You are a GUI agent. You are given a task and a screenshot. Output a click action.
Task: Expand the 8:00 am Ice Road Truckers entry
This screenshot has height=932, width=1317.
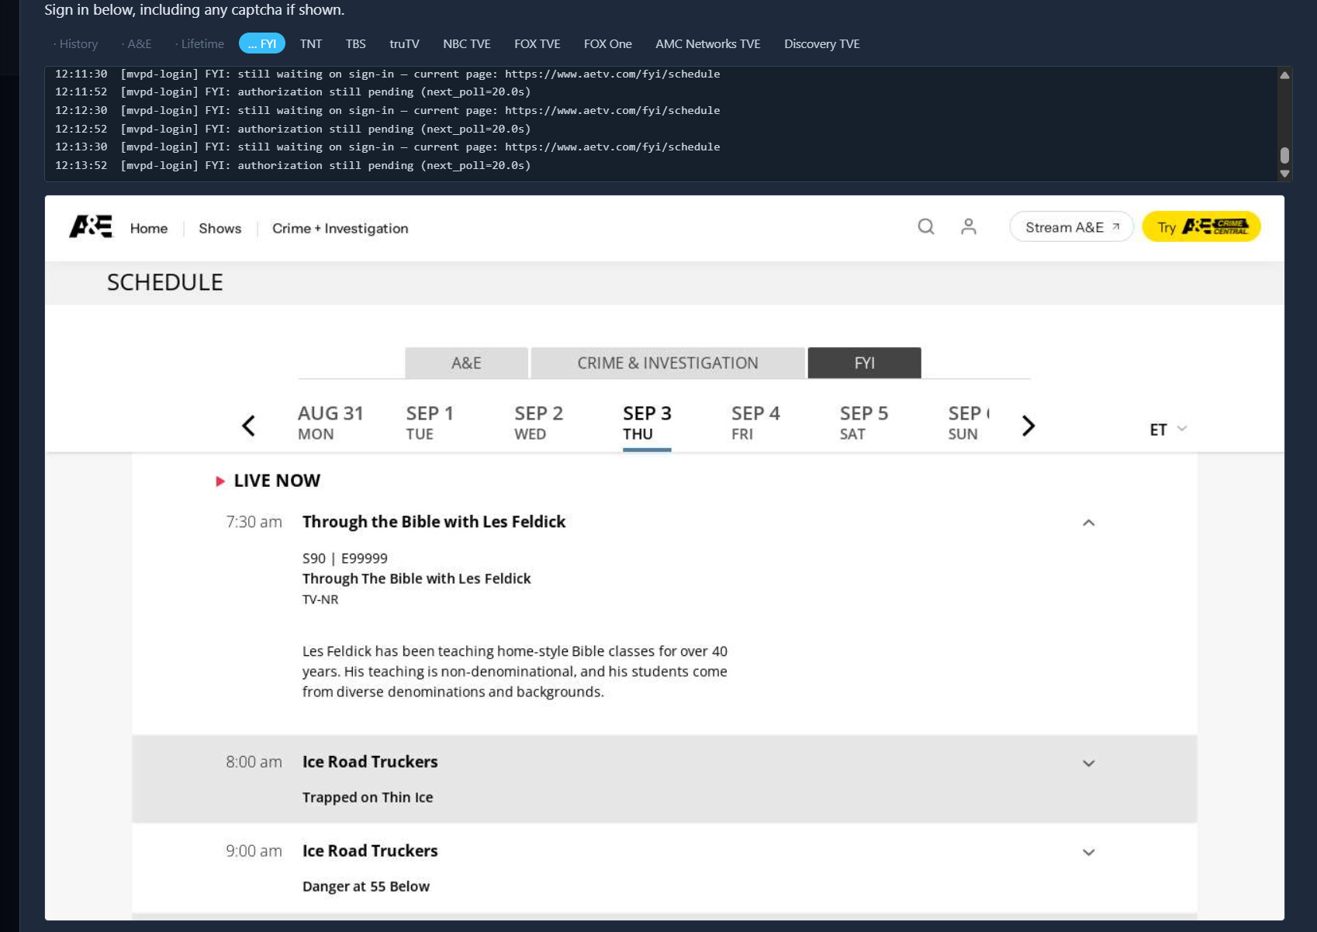(x=1088, y=763)
